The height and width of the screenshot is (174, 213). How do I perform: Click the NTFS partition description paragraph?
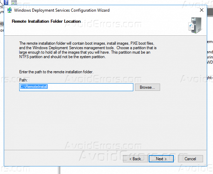88,50
